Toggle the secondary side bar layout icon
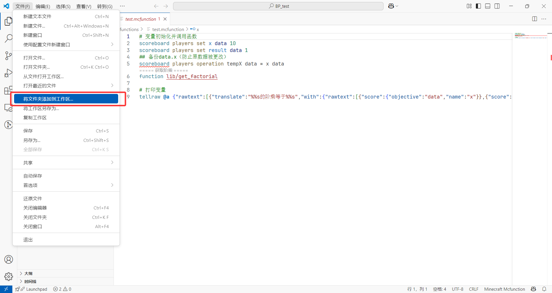Image resolution: width=552 pixels, height=293 pixels. pos(497,6)
